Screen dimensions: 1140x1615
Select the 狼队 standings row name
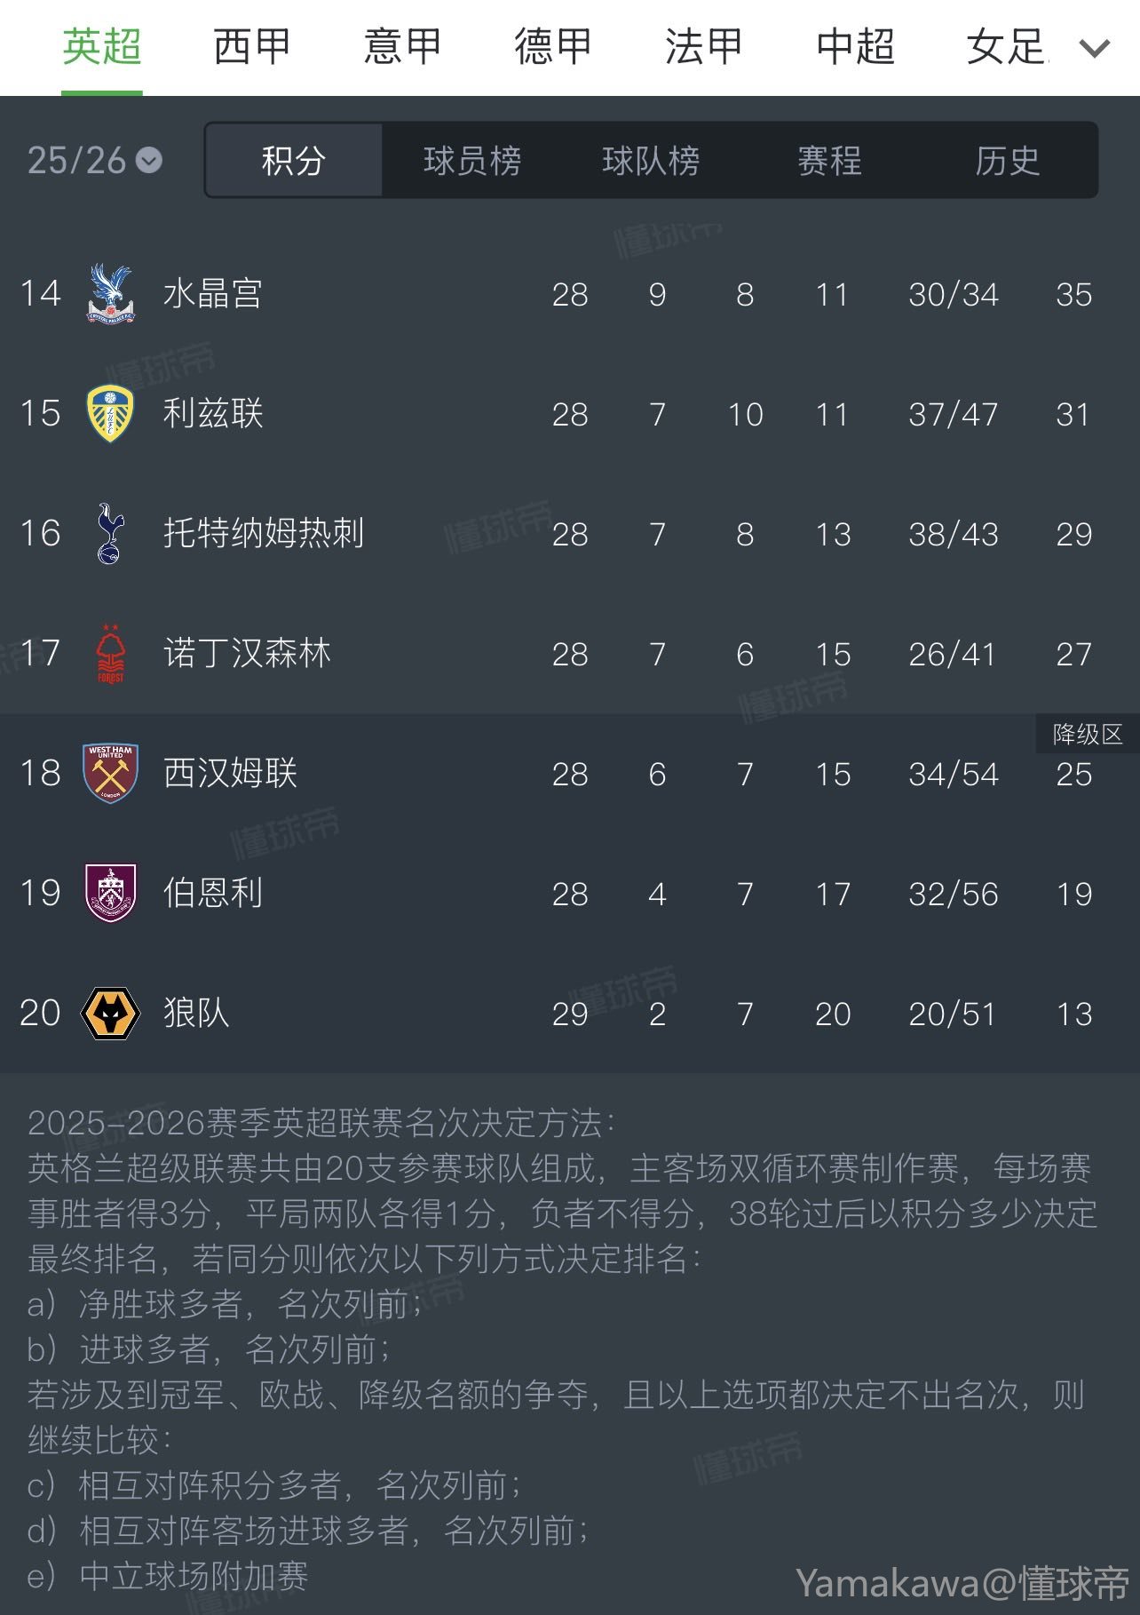click(x=196, y=1013)
